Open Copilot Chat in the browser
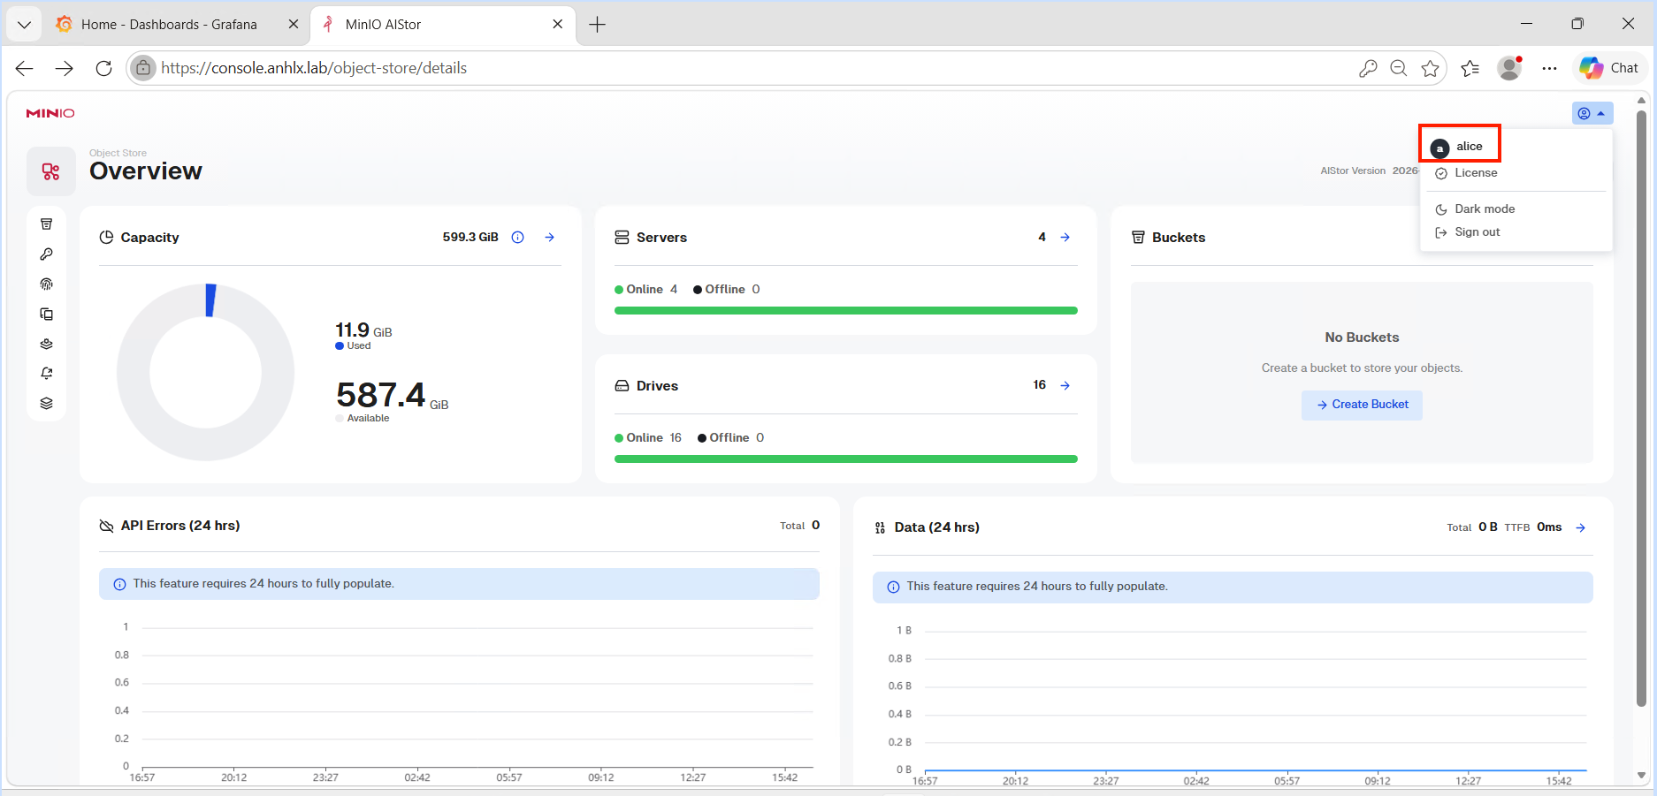1657x796 pixels. [1610, 68]
